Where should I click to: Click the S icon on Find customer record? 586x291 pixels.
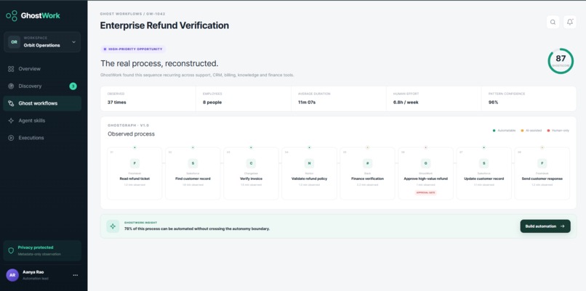[193, 163]
